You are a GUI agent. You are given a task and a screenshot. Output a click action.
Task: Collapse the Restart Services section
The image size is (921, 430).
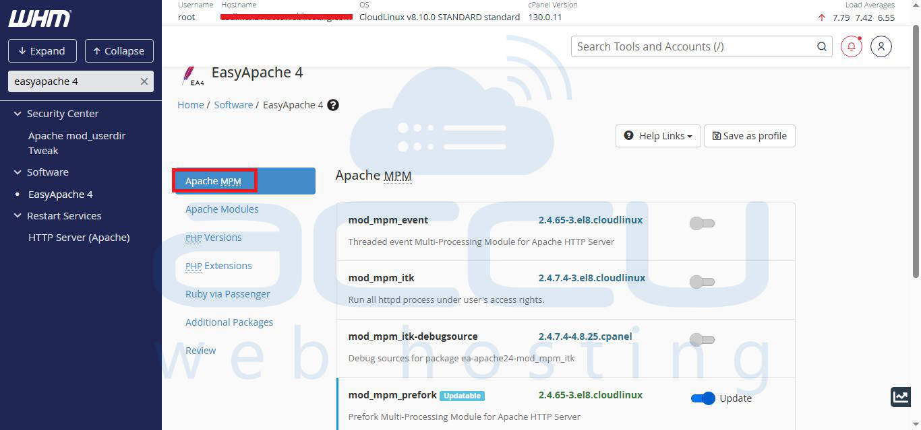click(x=18, y=216)
